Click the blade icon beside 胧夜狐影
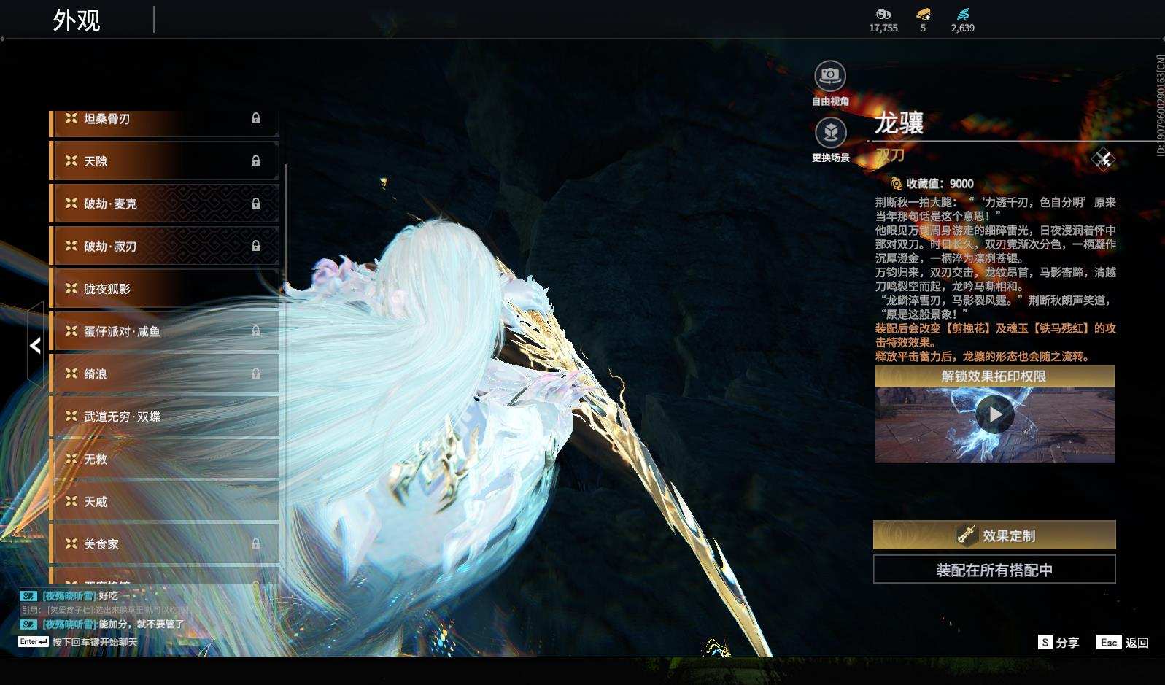1165x685 pixels. (x=71, y=288)
